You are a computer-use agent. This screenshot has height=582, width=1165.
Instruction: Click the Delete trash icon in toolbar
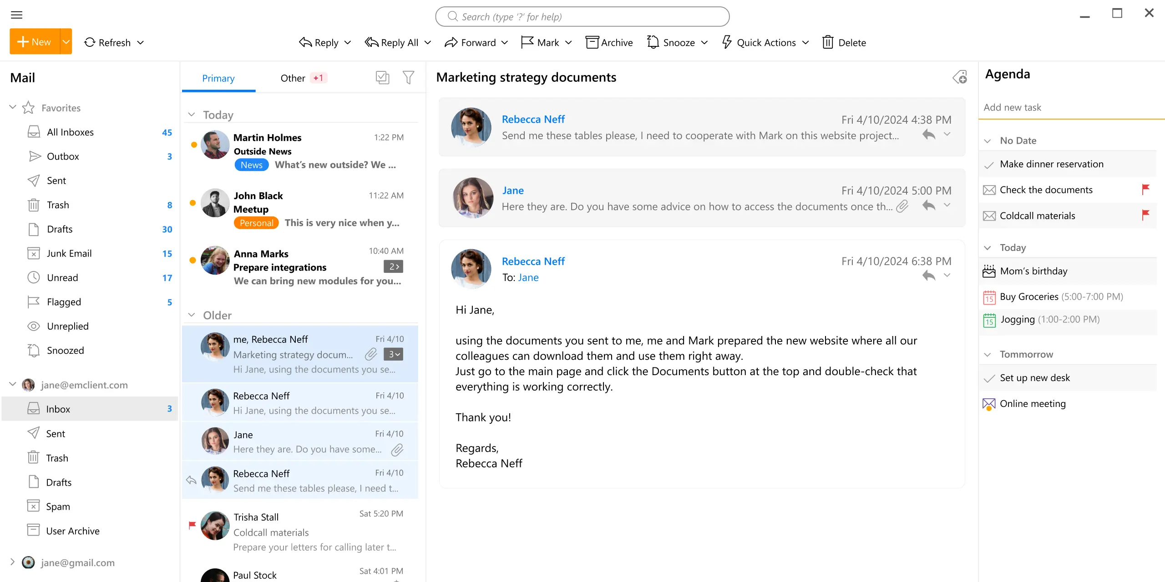pyautogui.click(x=827, y=42)
